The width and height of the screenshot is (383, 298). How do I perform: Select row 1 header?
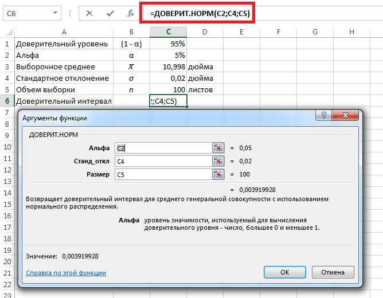click(7, 44)
